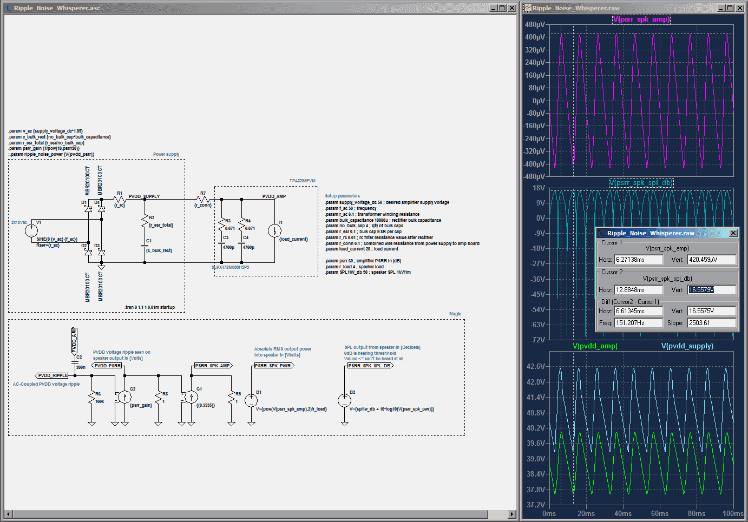Click the V1 AC voltage source symbol
The image size is (748, 522).
pyautogui.click(x=31, y=230)
